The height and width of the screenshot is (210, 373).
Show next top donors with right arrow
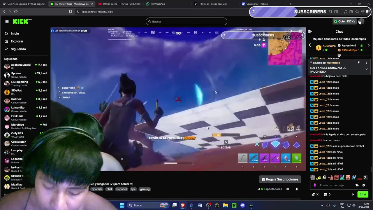point(369,45)
